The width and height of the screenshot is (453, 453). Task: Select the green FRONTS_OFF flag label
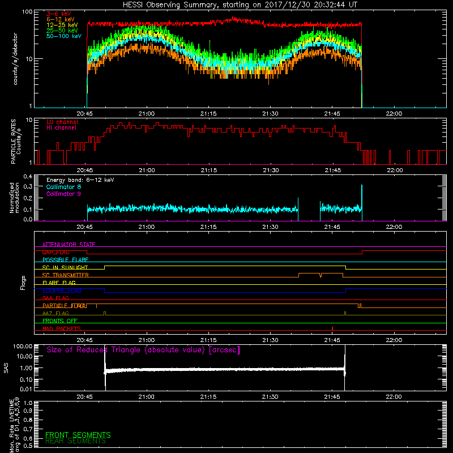[x=60, y=321]
